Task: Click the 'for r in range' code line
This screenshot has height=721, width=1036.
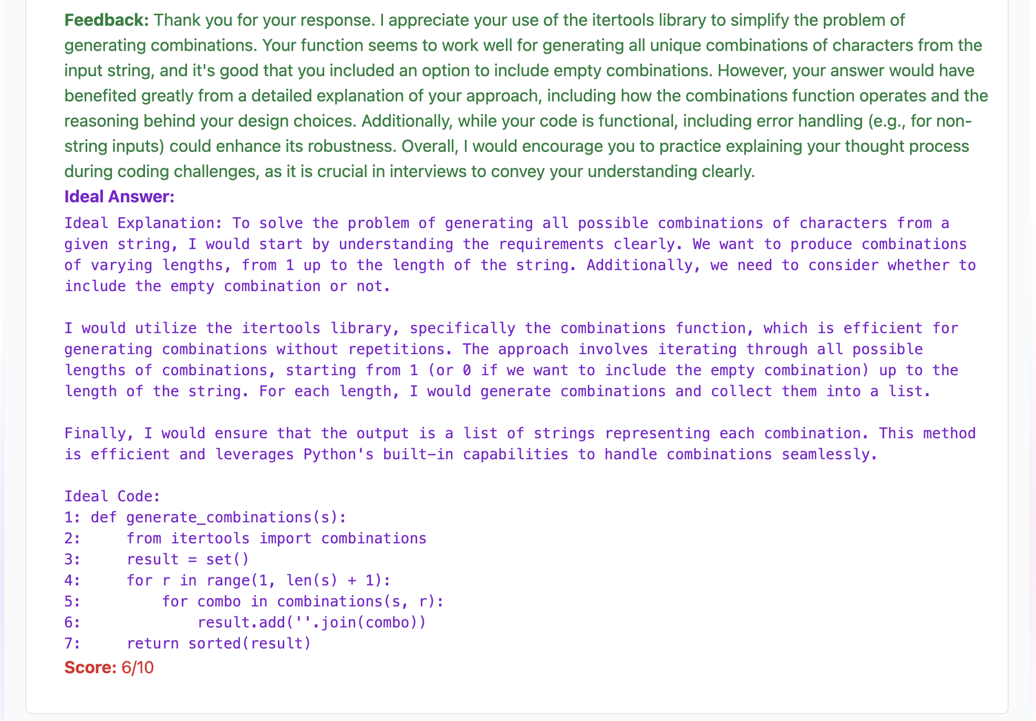Action: coord(258,581)
